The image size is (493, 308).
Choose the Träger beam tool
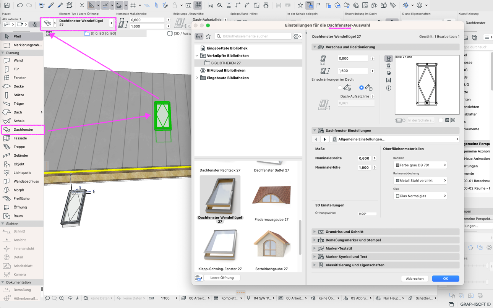pos(22,104)
